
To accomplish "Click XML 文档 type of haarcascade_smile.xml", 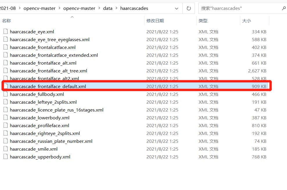I will pyautogui.click(x=209, y=149).
